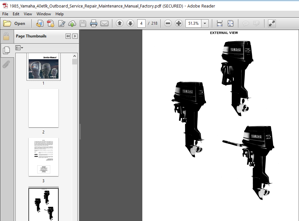Click the Open label button
Viewport: 299px width, 221px height.
pyautogui.click(x=20, y=23)
